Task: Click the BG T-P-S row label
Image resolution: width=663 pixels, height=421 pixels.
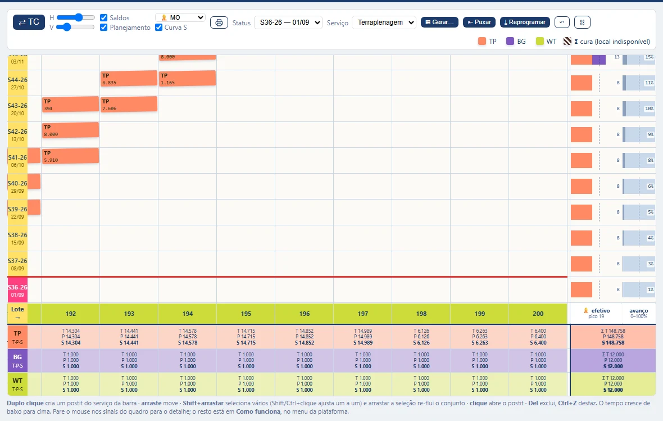Action: click(17, 360)
